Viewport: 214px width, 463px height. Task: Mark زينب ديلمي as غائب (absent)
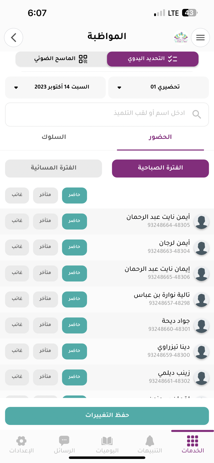click(x=17, y=377)
